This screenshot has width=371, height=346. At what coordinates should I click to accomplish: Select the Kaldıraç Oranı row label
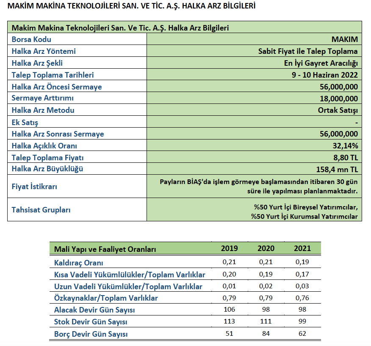tap(78, 263)
